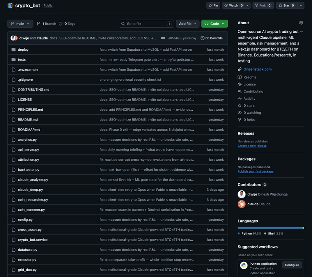Click the Python 97.5% language entry
Viewport: 312px width, 277px height.
[250, 233]
